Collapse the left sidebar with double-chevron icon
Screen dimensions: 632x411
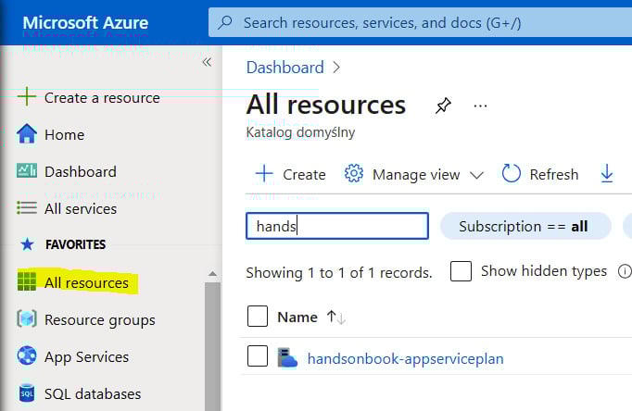[x=207, y=62]
